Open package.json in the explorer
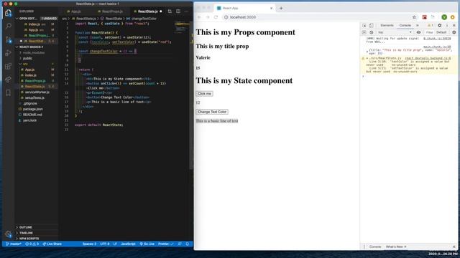This screenshot has width=460, height=258. pyautogui.click(x=32, y=109)
